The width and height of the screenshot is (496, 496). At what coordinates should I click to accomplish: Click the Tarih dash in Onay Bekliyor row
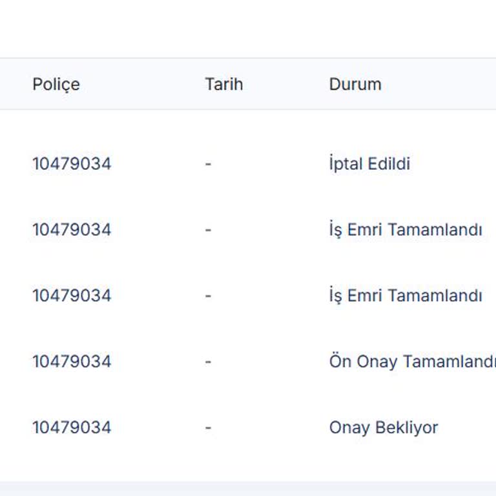pos(208,428)
